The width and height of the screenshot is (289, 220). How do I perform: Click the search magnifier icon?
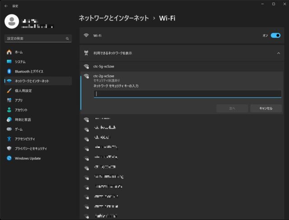tap(67, 38)
